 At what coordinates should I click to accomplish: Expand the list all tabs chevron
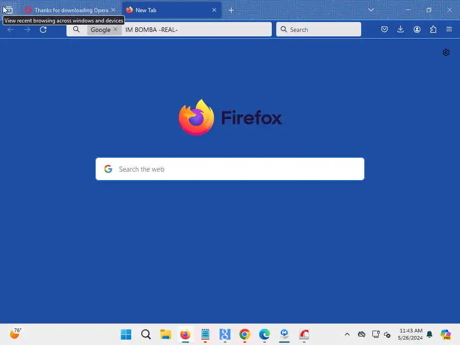tap(371, 10)
